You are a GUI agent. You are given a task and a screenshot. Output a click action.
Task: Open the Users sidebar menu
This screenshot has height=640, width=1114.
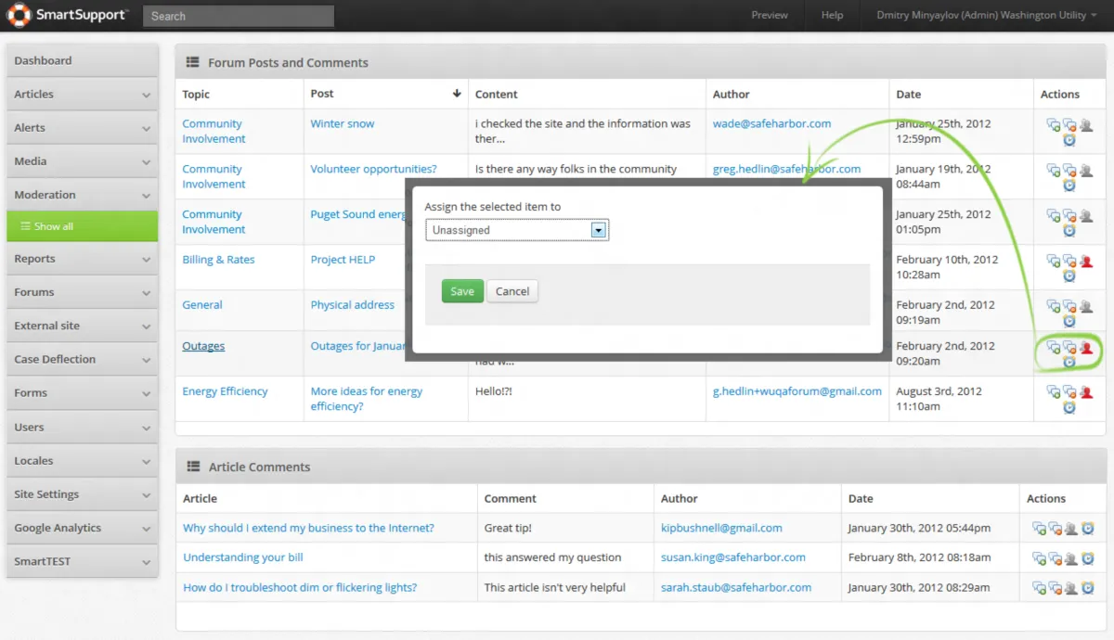point(82,428)
